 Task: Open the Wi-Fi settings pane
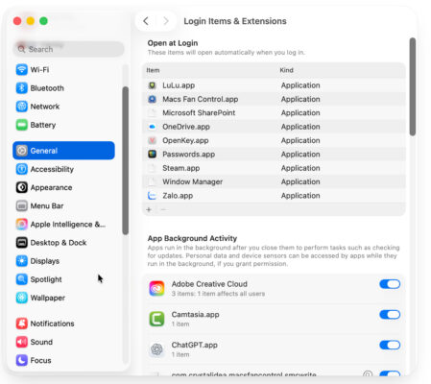[x=64, y=69]
